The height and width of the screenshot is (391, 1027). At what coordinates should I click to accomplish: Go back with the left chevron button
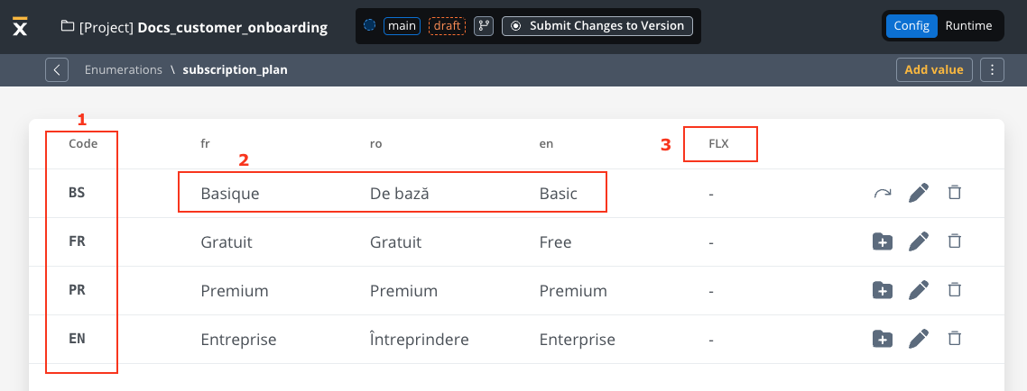tap(57, 69)
